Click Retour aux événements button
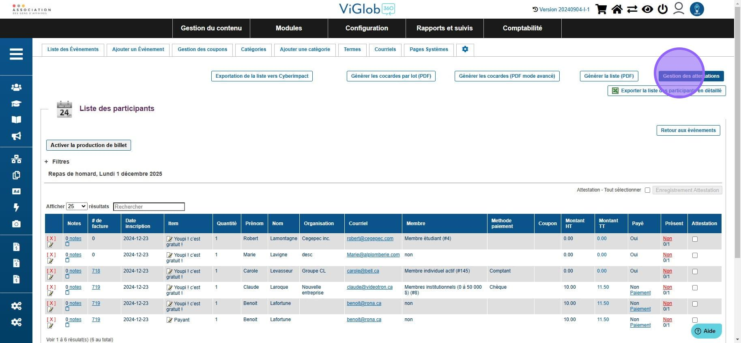Viewport: 741px width, 343px height. [688, 130]
